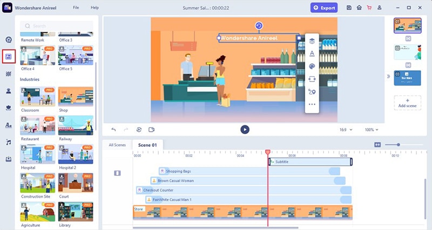Screen dimensions: 432x230
Task: Open the user account icon
Action: pos(380,8)
